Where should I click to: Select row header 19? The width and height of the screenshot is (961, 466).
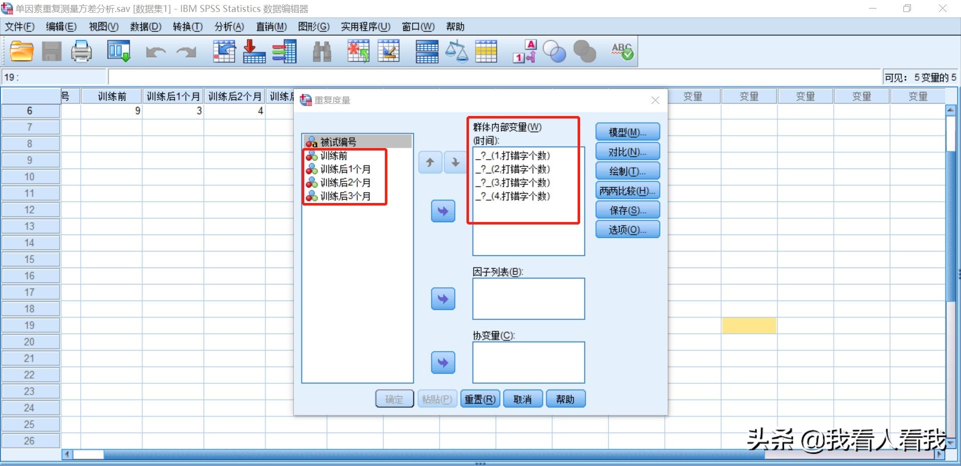click(x=30, y=325)
